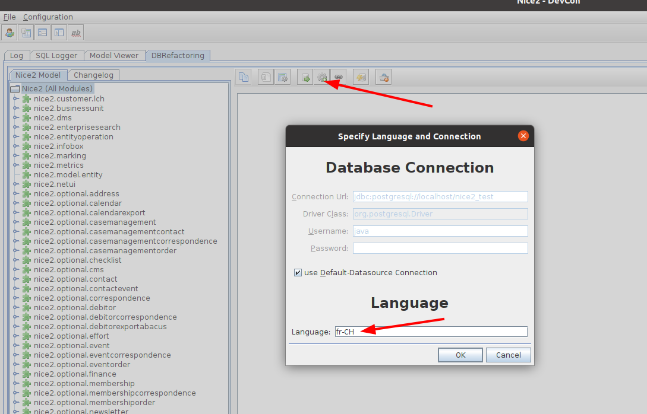Expand the nice2.infobox tree node
The height and width of the screenshot is (414, 647).
pyautogui.click(x=15, y=147)
